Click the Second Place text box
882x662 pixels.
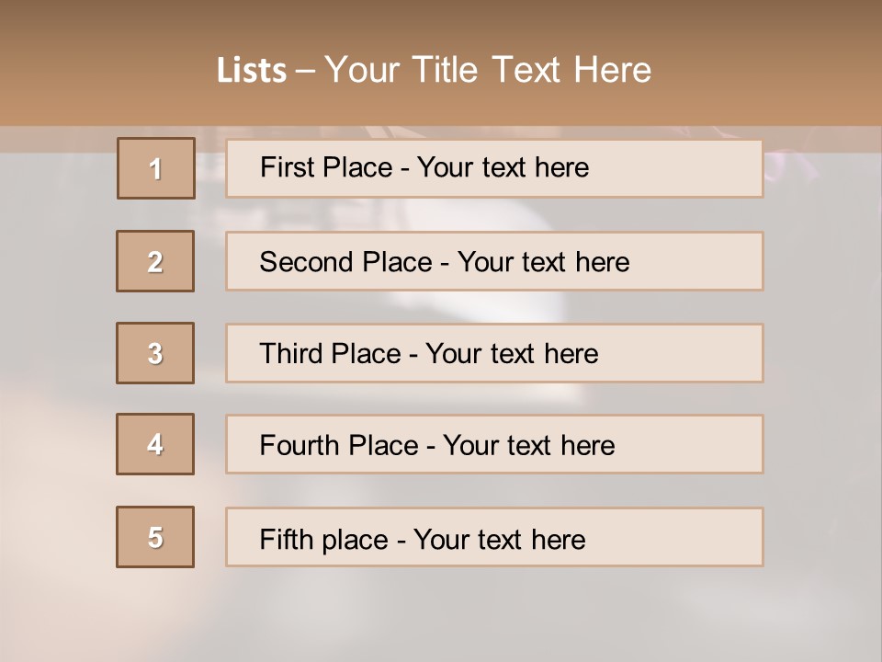[494, 261]
